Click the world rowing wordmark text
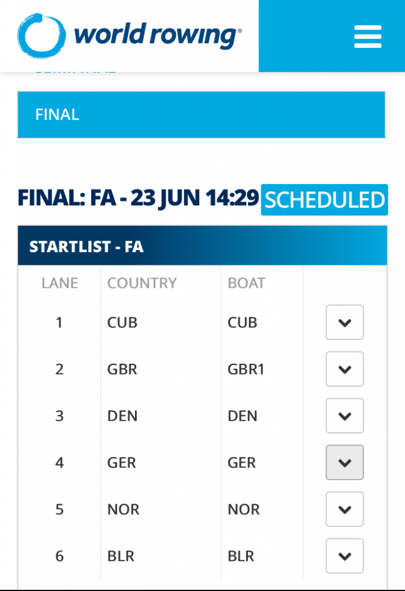The height and width of the screenshot is (591, 405). pos(157,35)
